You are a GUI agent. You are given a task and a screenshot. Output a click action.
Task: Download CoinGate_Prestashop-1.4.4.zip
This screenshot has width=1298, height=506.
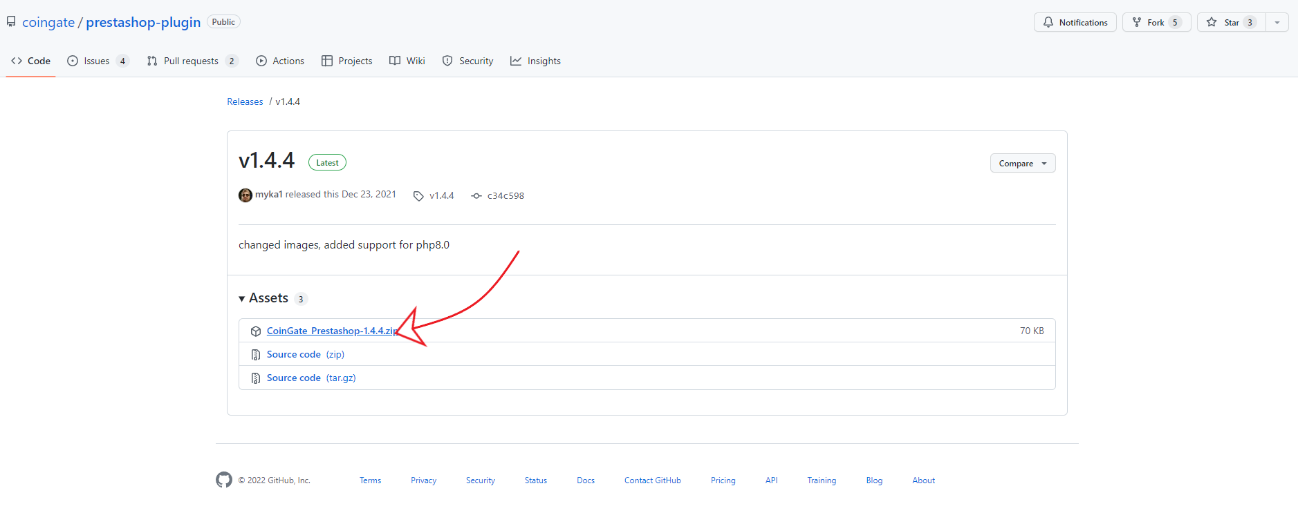click(332, 331)
